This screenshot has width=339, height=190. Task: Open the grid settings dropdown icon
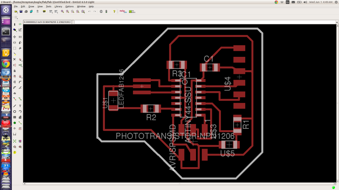pos(16,17)
